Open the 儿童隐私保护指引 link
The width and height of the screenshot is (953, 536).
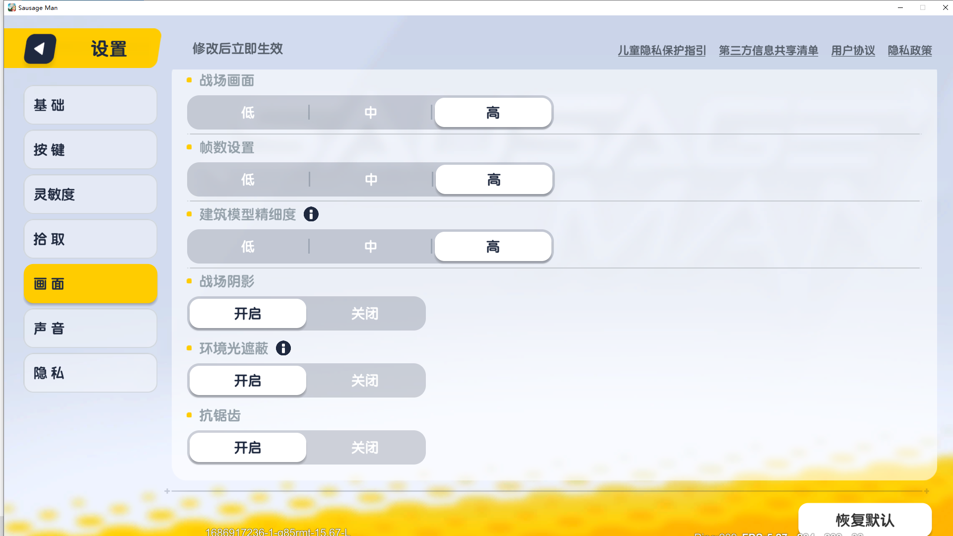662,51
